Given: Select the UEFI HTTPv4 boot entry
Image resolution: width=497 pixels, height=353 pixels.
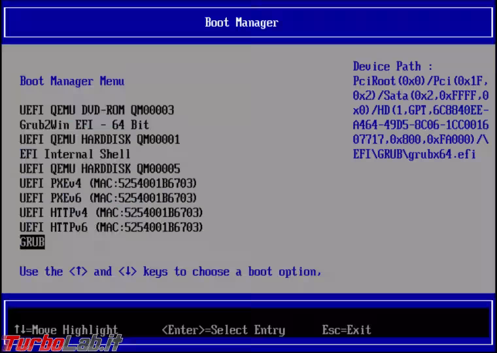Looking at the screenshot, I should click(111, 212).
